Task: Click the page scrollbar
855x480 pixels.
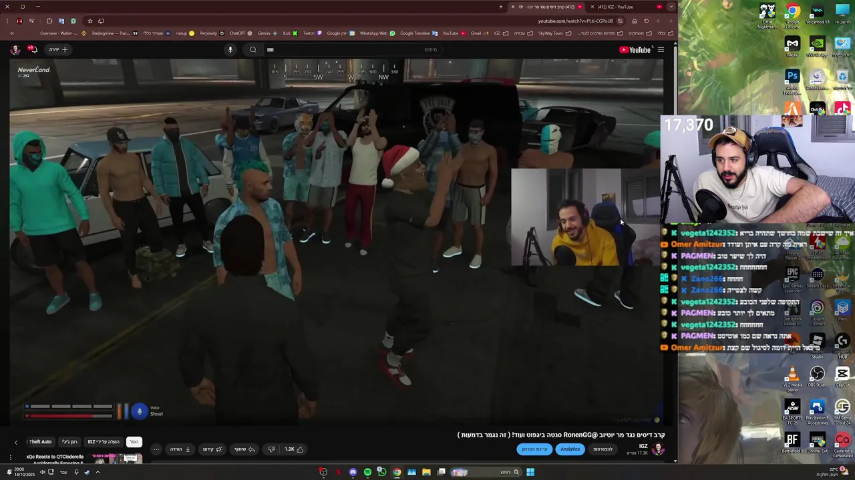Action: [675, 253]
